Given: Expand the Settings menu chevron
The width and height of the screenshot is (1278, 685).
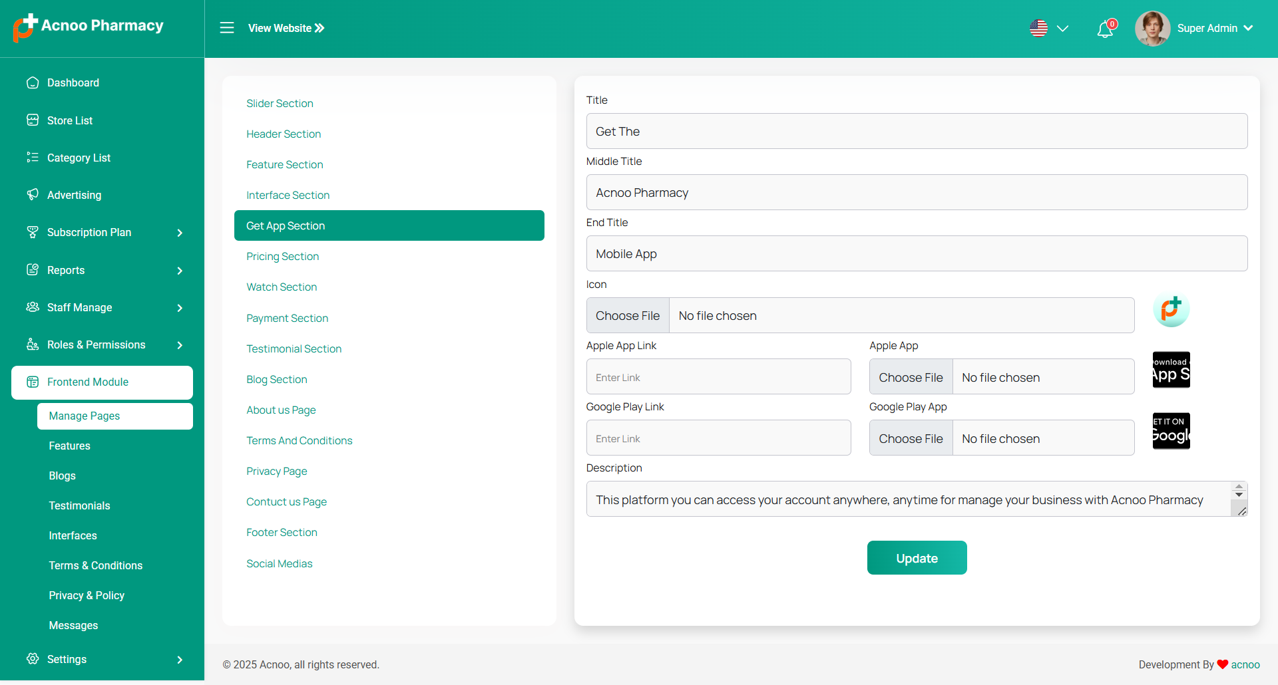Looking at the screenshot, I should [180, 660].
